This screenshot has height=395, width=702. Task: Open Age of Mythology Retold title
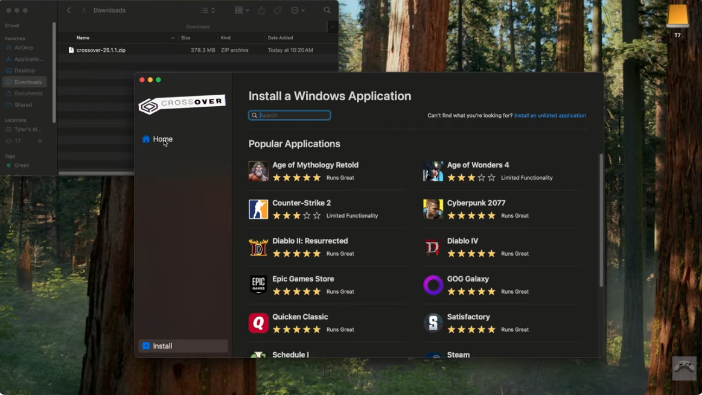pos(315,165)
